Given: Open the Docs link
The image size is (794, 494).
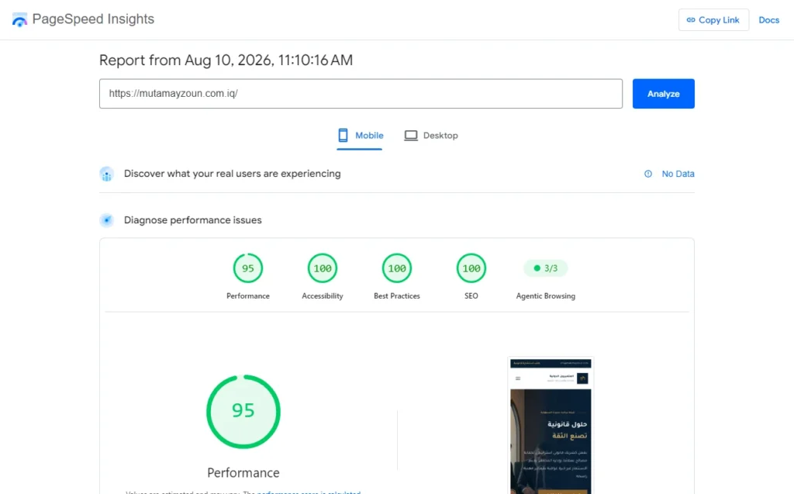Looking at the screenshot, I should (768, 19).
